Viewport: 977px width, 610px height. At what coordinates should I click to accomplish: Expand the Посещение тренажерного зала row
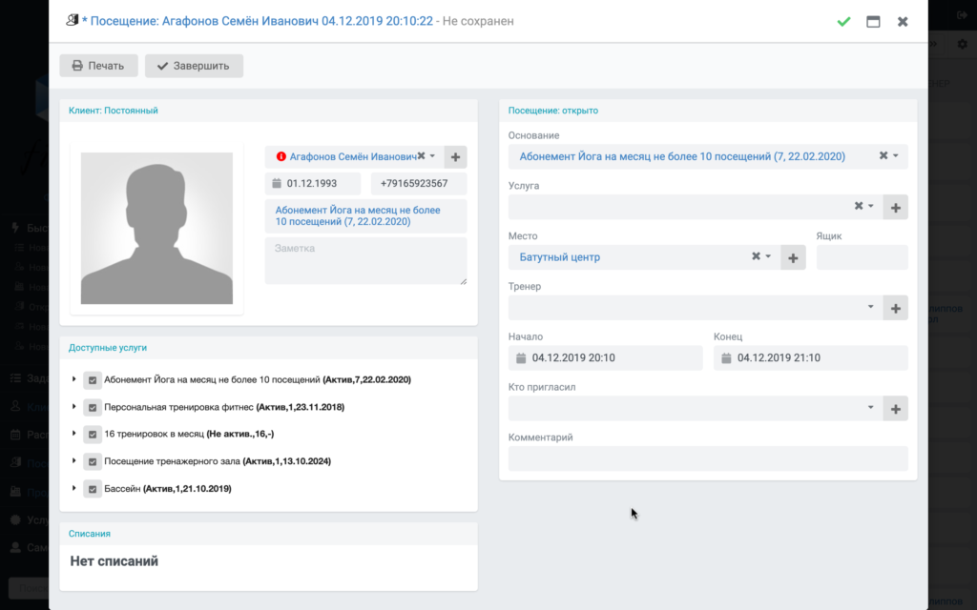pyautogui.click(x=73, y=460)
